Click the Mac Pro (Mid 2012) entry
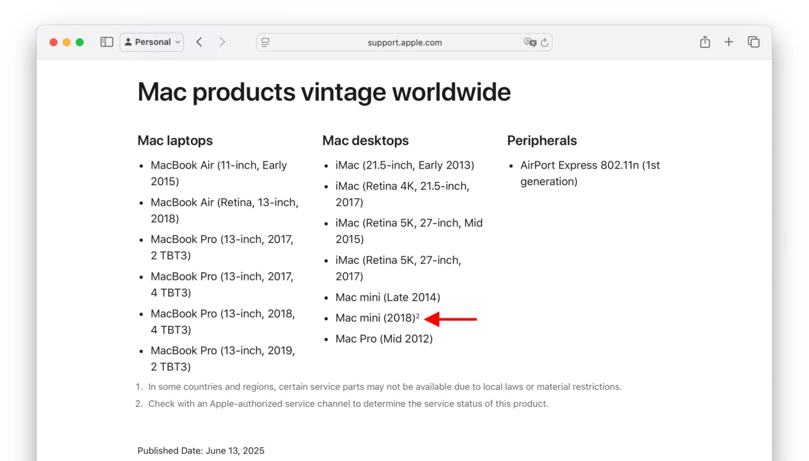Viewport: 809px width, 461px height. pos(384,339)
